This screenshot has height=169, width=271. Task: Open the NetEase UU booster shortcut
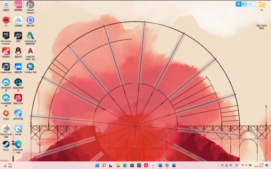pyautogui.click(x=18, y=85)
